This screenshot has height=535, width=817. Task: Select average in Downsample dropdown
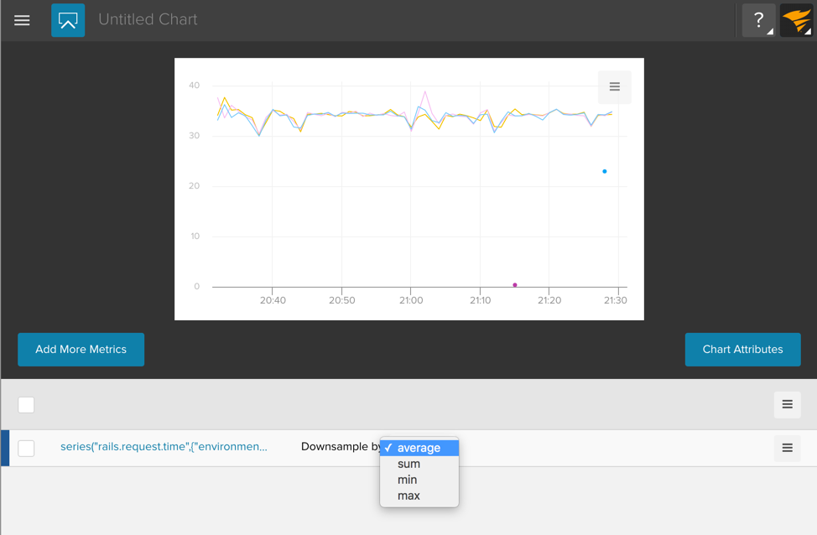pos(419,448)
